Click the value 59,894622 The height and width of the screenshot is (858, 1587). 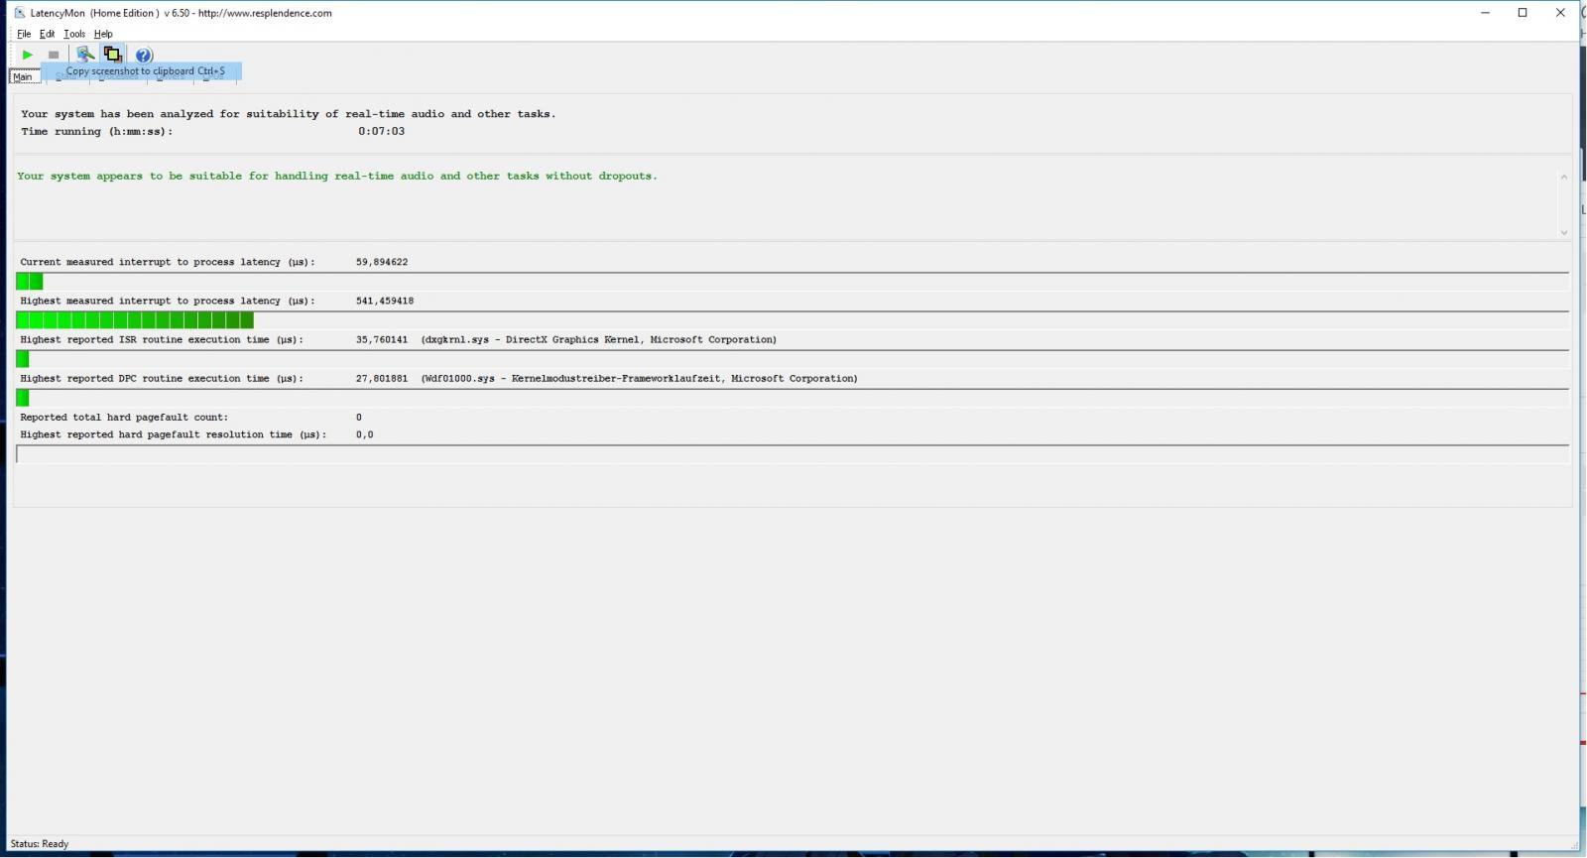coord(382,262)
